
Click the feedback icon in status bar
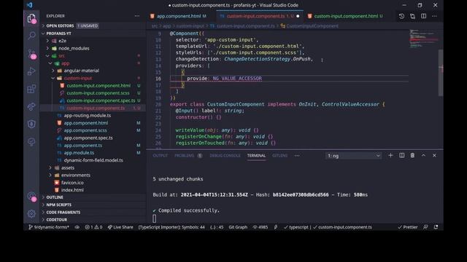[x=425, y=227]
